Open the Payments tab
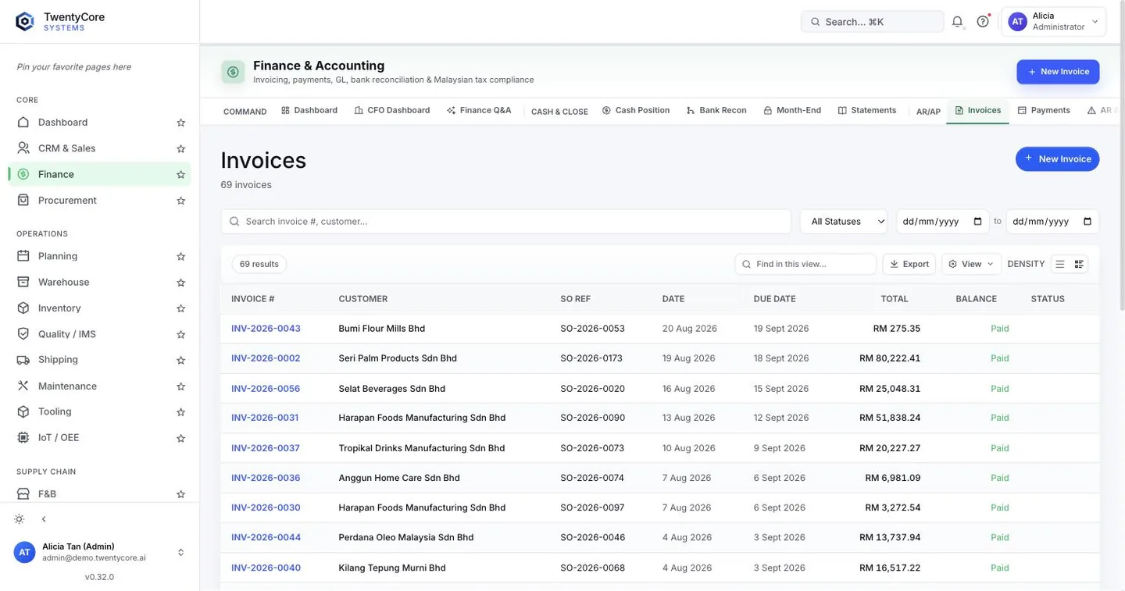 click(1044, 110)
